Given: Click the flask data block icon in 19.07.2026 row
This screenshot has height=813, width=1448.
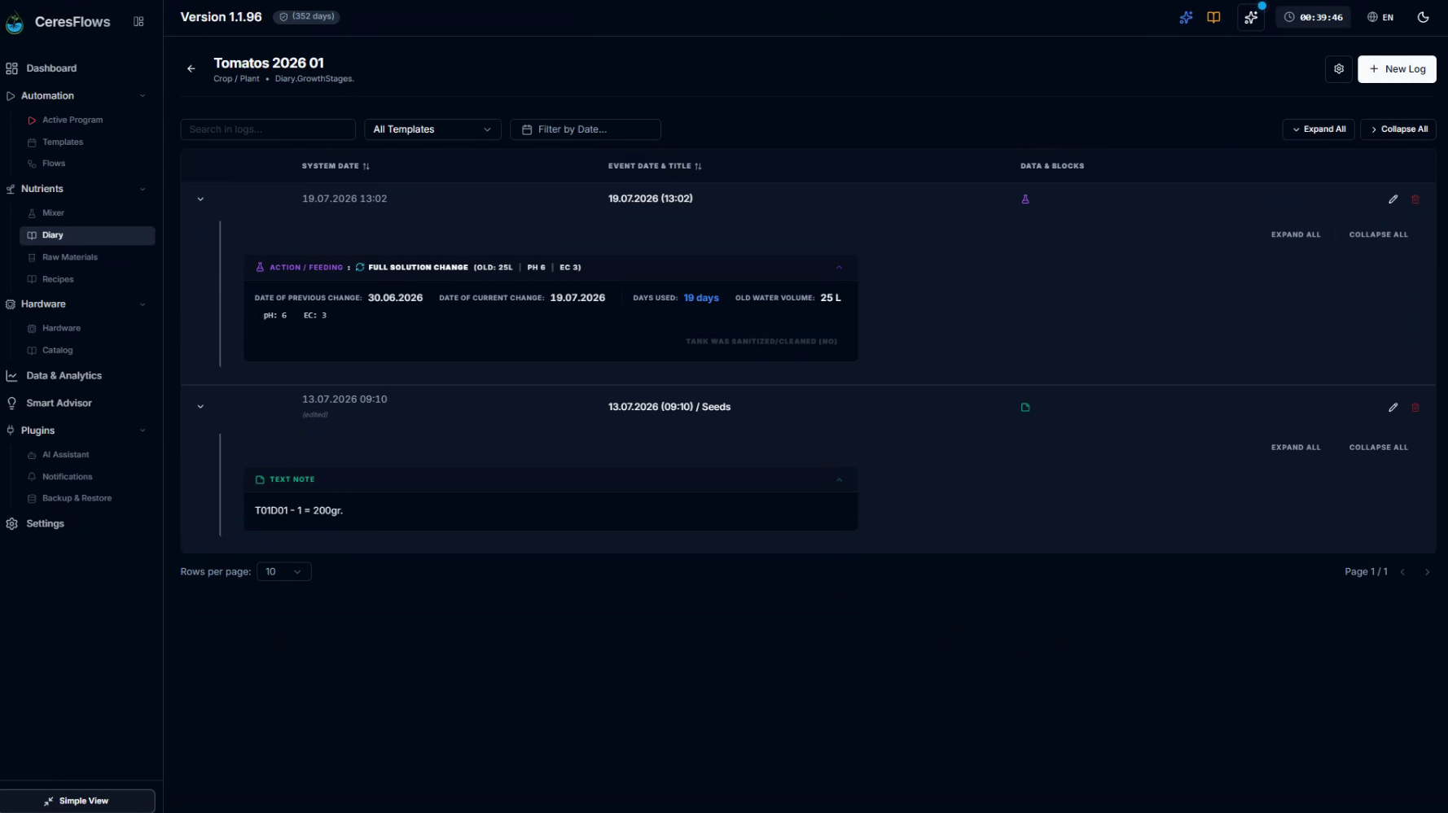Looking at the screenshot, I should tap(1025, 199).
